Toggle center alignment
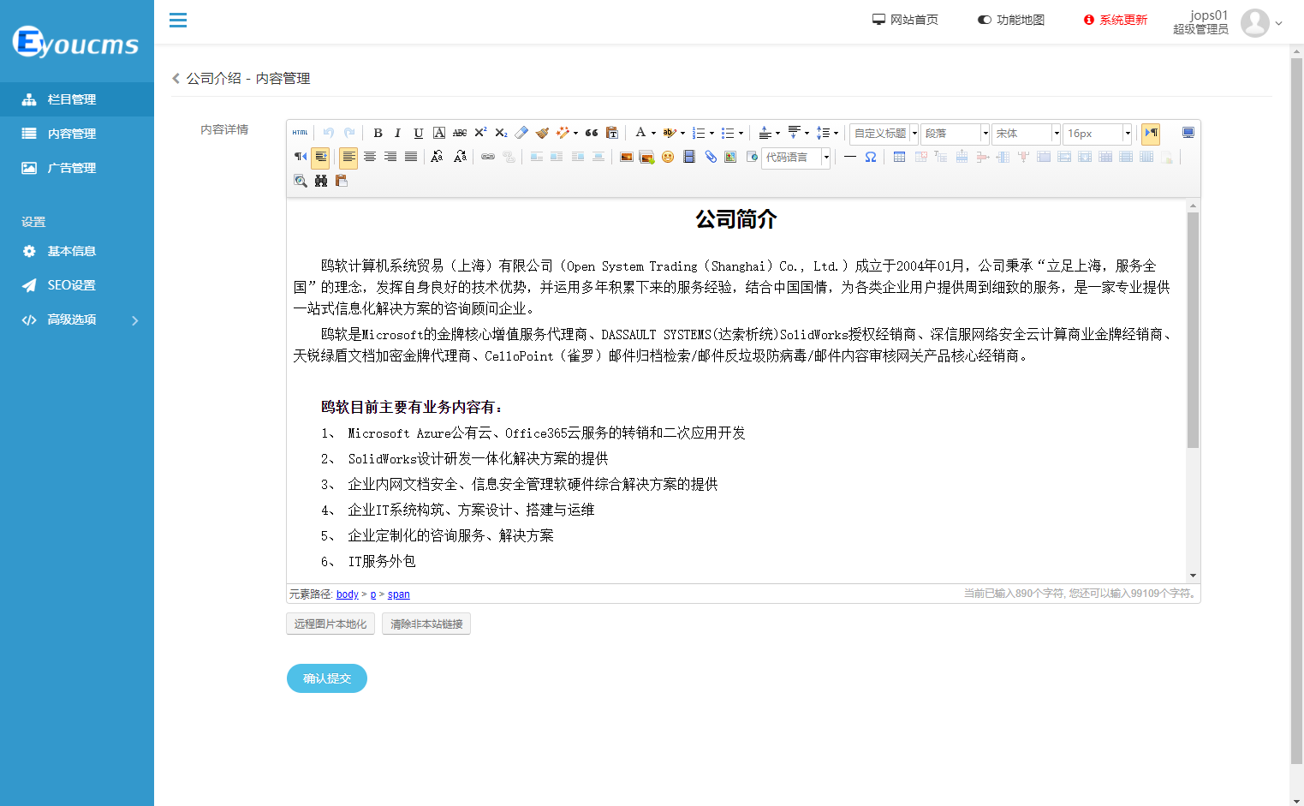1304x806 pixels. (370, 157)
